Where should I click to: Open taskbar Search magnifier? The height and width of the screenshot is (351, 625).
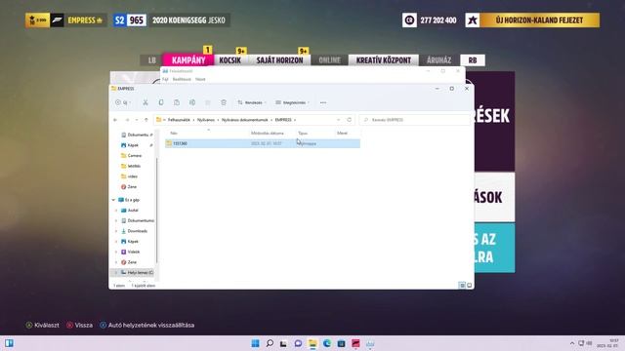tap(270, 343)
